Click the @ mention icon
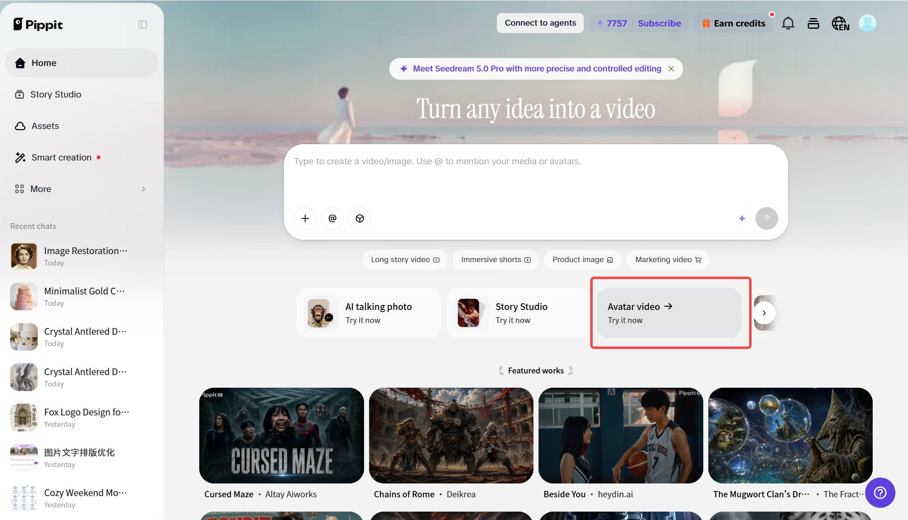 point(333,218)
